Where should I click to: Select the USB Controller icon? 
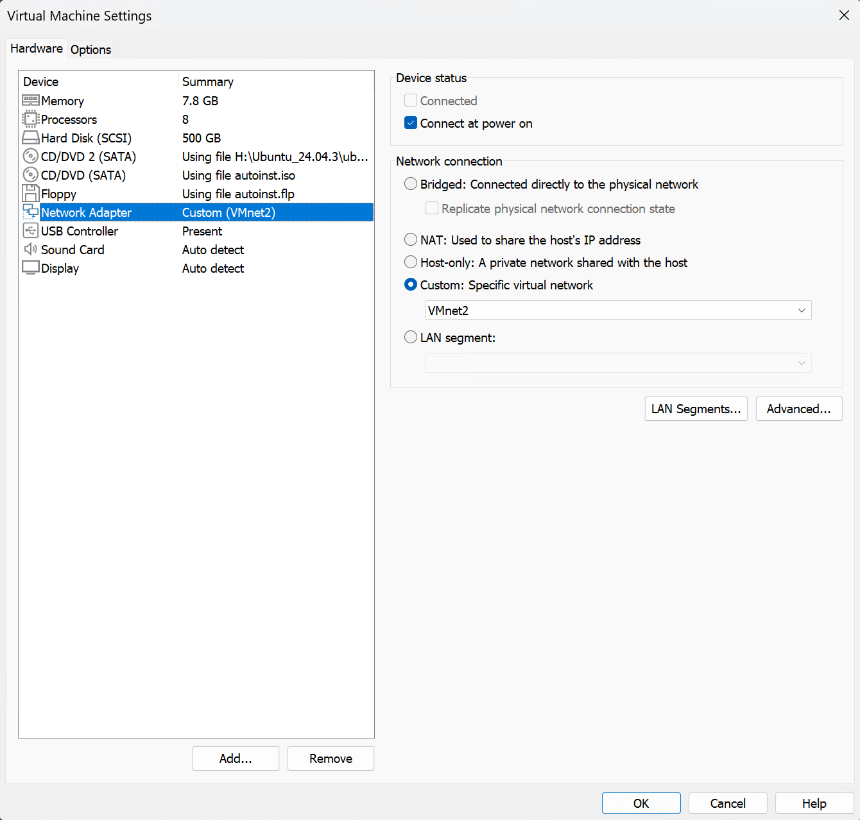[x=30, y=231]
